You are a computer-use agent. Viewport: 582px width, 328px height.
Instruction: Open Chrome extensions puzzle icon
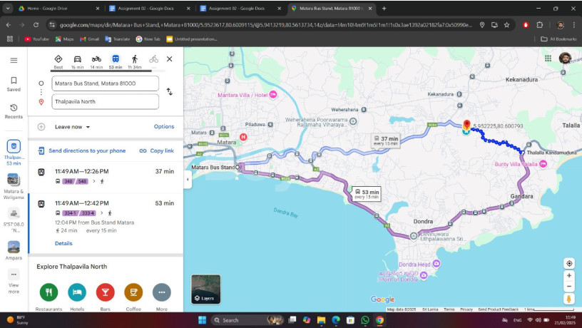click(x=540, y=25)
